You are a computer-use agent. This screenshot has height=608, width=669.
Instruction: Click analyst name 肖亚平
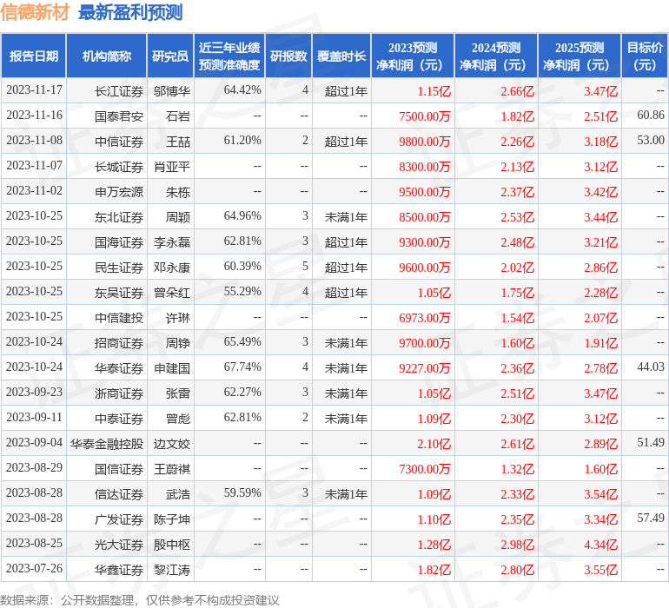(x=171, y=167)
